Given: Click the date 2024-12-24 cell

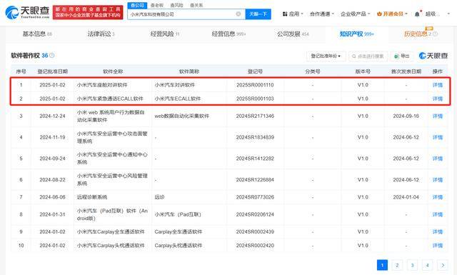Looking at the screenshot, I should click(x=52, y=116).
